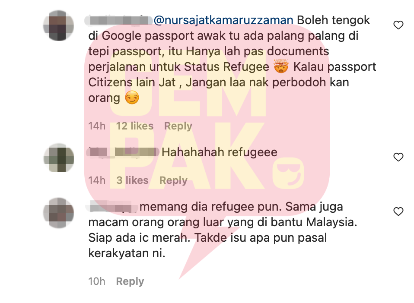The height and width of the screenshot is (303, 414).
Task: Like the comment mentioning @nursajatkamaruzzaman
Action: tap(398, 25)
